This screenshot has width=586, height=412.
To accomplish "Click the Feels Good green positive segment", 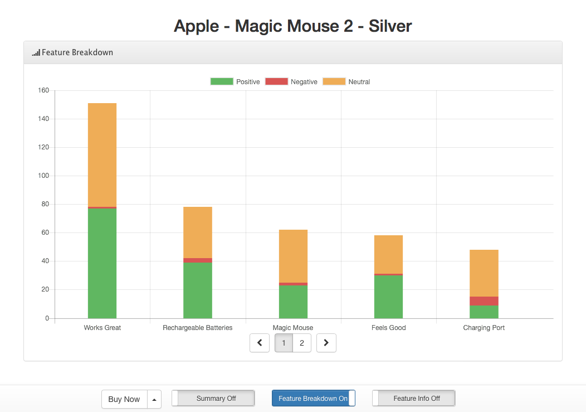I will pyautogui.click(x=389, y=297).
